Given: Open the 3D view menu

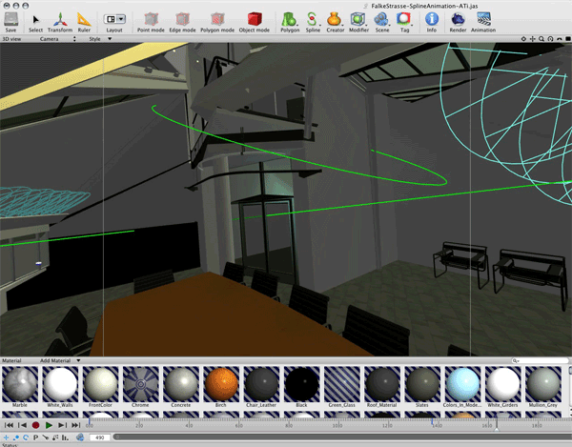Looking at the screenshot, I should 14,39.
